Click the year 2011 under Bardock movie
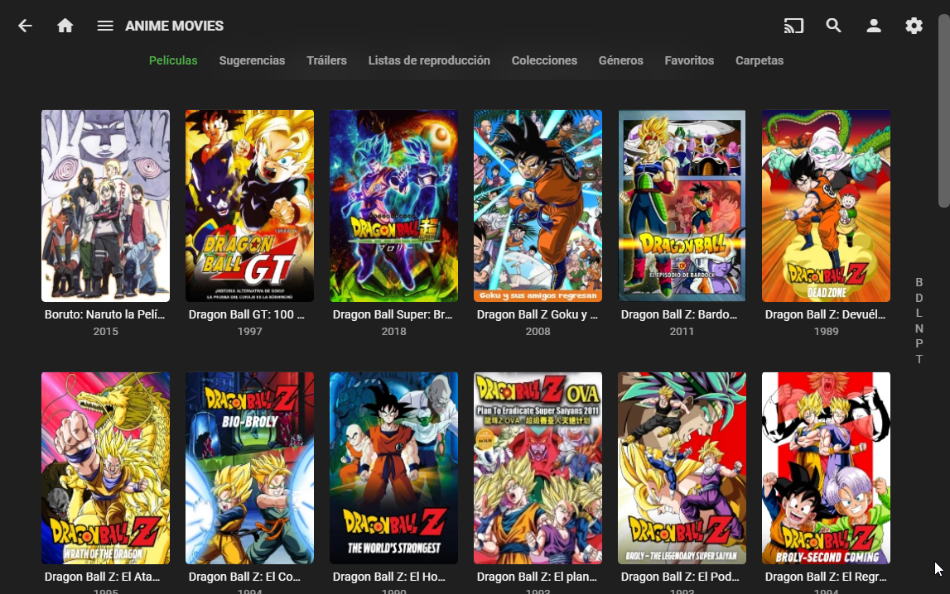Screen dimensions: 950x594 [x=682, y=332]
